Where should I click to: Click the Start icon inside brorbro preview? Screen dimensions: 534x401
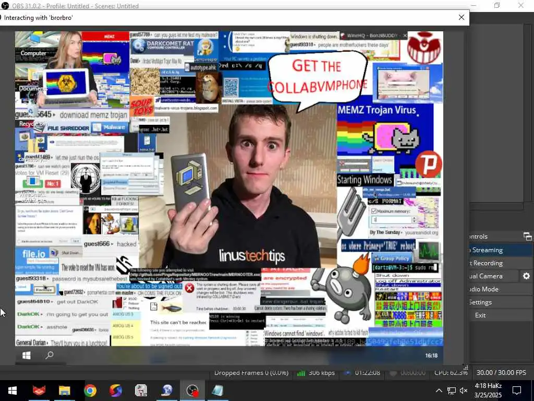pyautogui.click(x=27, y=356)
